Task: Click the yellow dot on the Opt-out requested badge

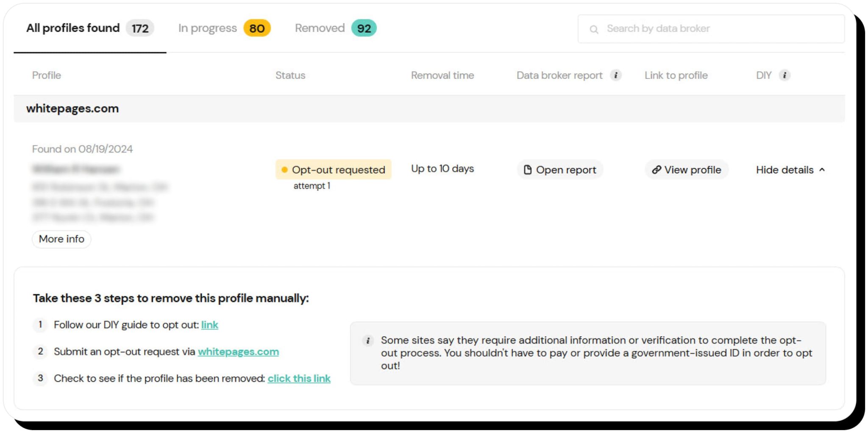Action: click(x=285, y=169)
